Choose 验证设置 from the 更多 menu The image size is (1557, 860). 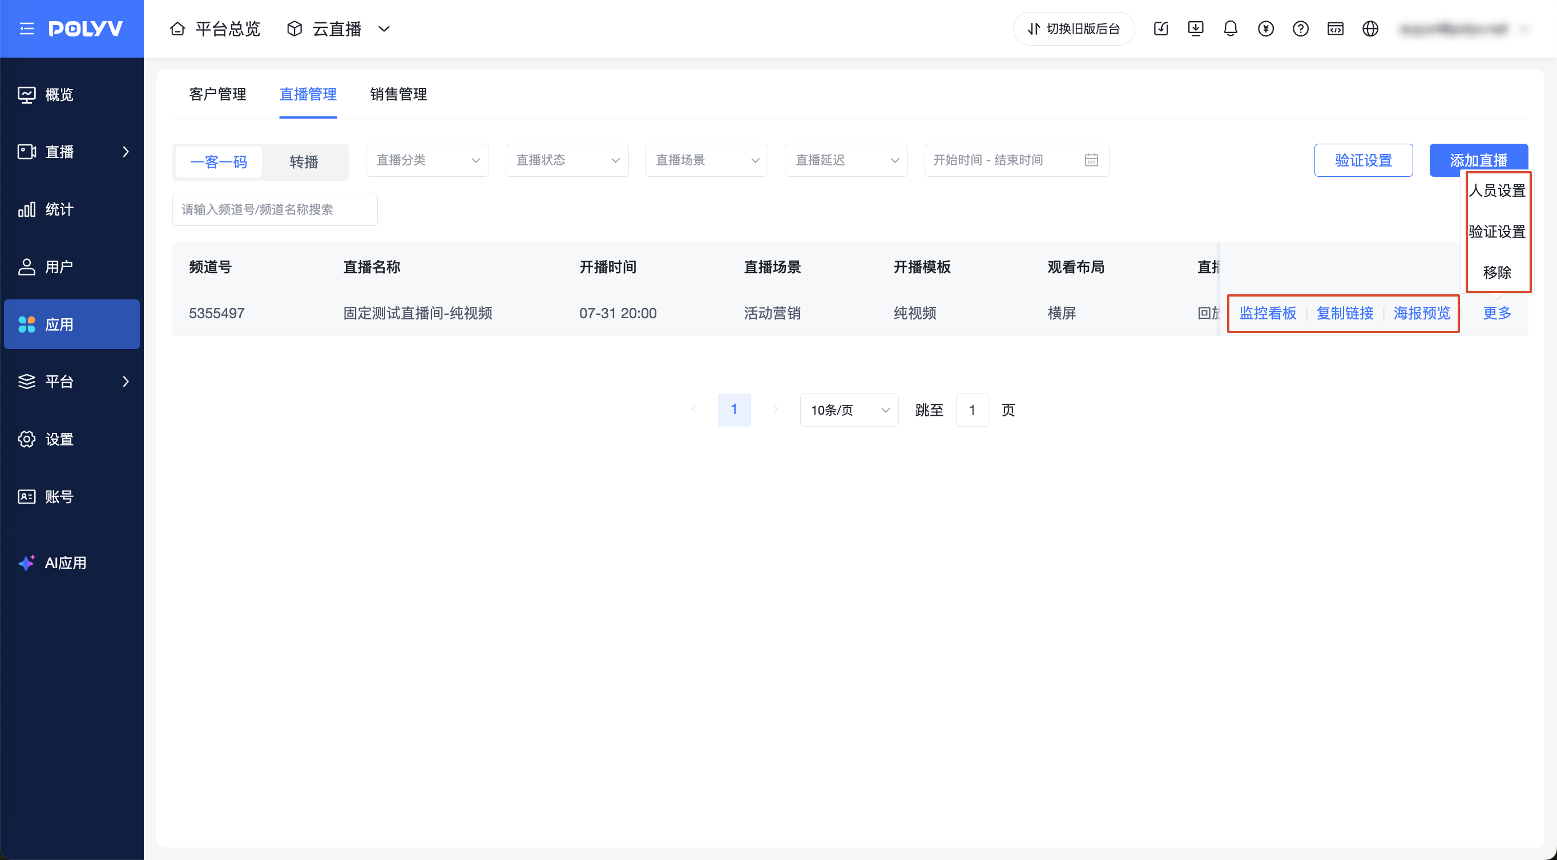(x=1497, y=232)
